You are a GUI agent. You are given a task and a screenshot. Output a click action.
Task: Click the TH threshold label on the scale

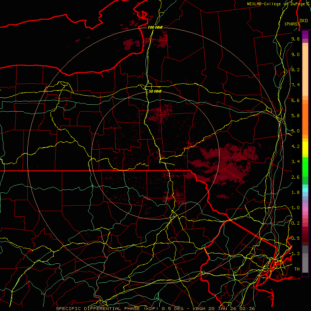click(x=297, y=269)
